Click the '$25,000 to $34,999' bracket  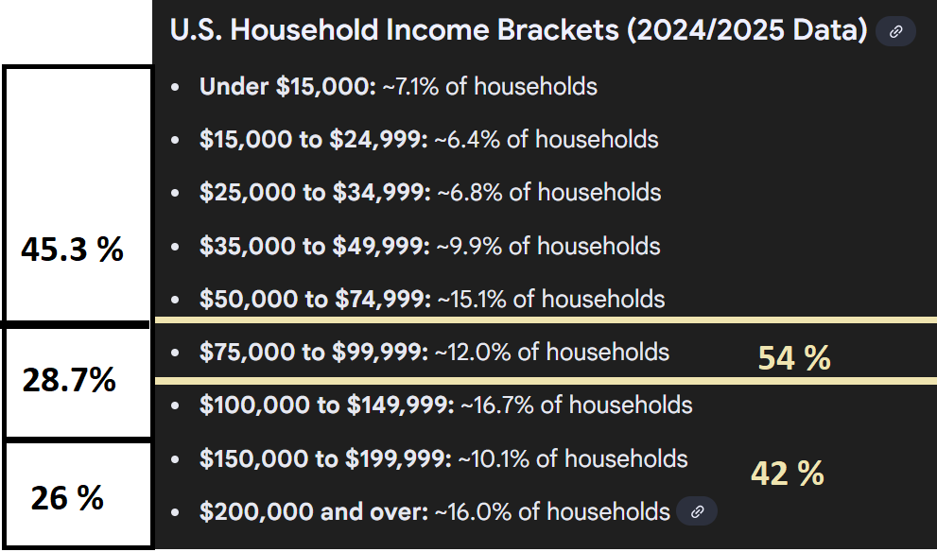point(429,193)
